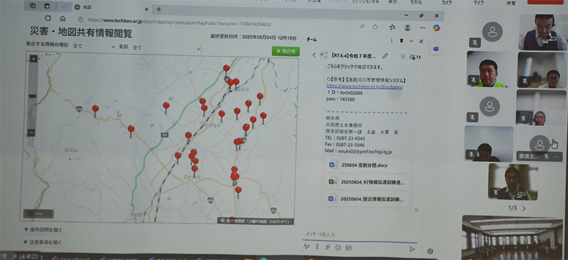
Task: Reload the browser page
Action: pyautogui.click(x=48, y=18)
